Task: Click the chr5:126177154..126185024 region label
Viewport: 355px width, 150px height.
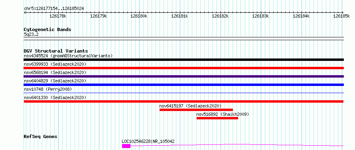Action: pyautogui.click(x=54, y=9)
